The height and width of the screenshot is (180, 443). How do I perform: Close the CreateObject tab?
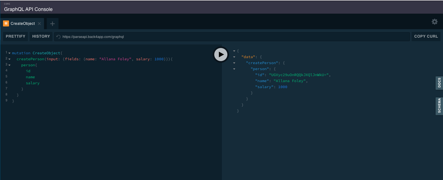[x=39, y=24]
